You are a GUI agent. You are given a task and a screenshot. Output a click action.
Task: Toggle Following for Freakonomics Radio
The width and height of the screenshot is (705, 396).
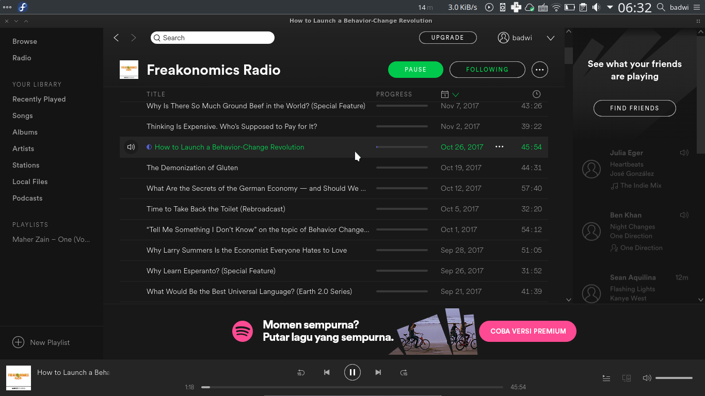coord(487,70)
